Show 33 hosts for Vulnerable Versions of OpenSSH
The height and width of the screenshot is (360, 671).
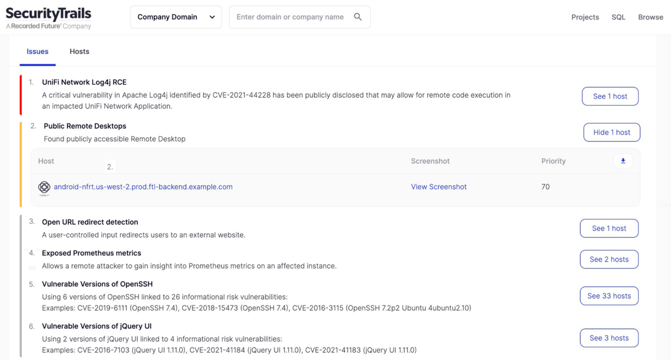(x=609, y=296)
